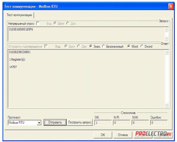This screenshot has height=142, width=177.
Task: Click up arrow of request field scrollbar
Action: pyautogui.click(x=166, y=30)
